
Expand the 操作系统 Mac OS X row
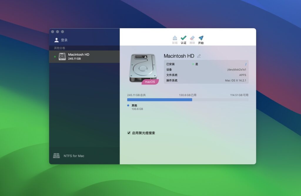coord(206,80)
